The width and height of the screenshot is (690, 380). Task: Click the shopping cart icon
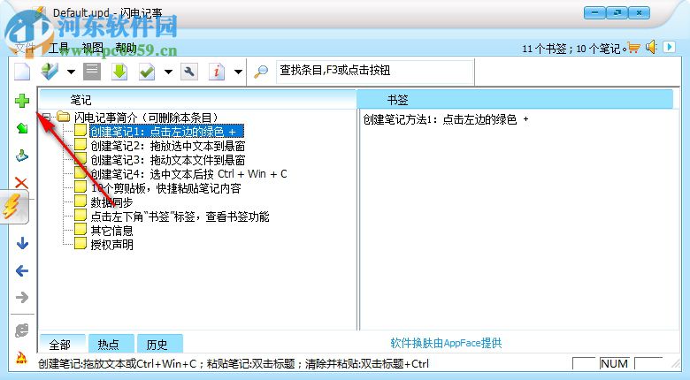(x=633, y=47)
